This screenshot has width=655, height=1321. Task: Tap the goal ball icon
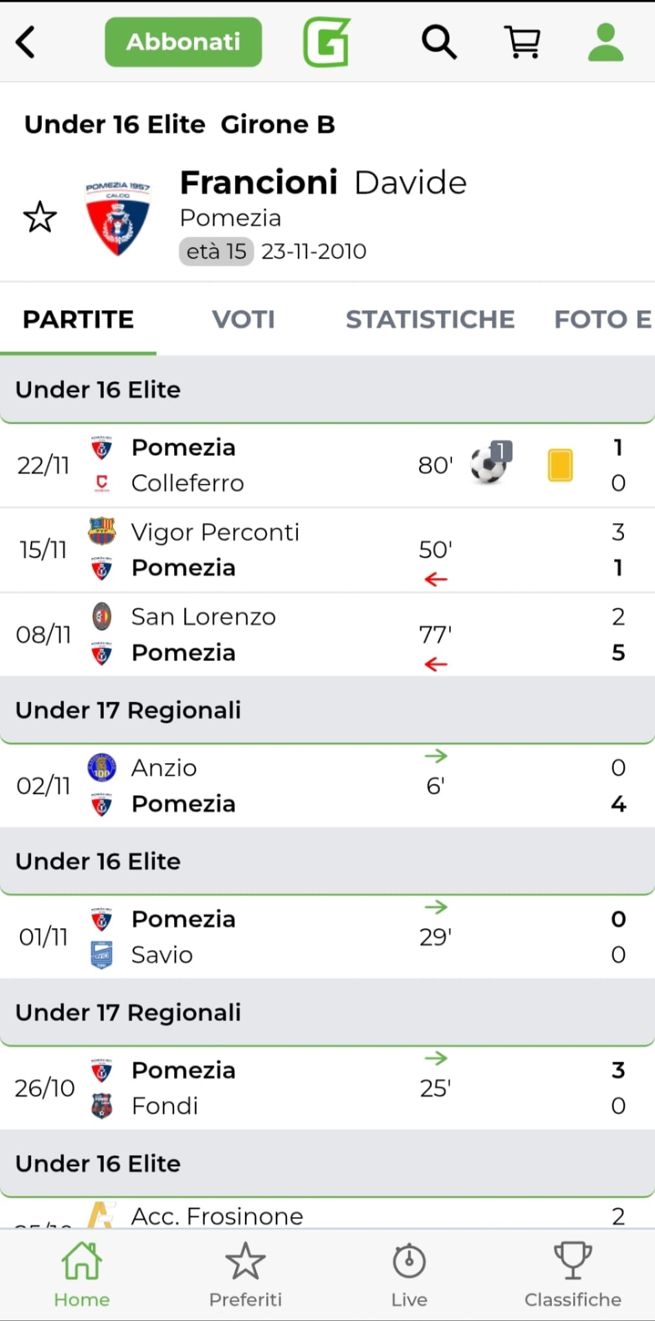[489, 464]
